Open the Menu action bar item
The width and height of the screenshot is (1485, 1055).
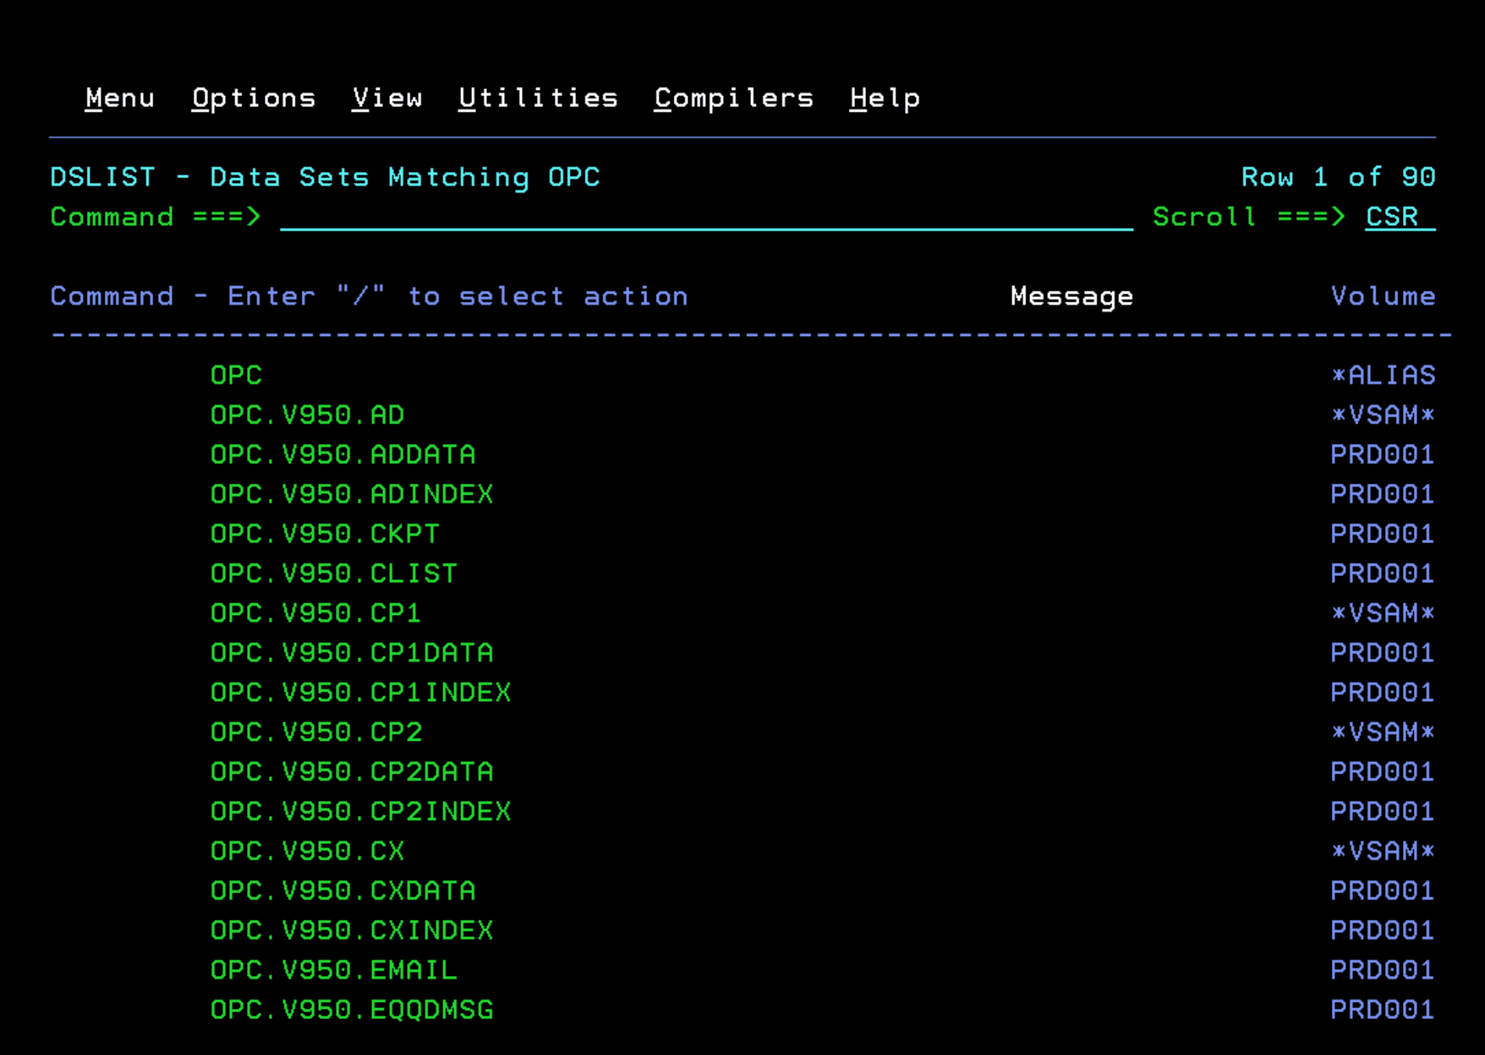(x=120, y=98)
